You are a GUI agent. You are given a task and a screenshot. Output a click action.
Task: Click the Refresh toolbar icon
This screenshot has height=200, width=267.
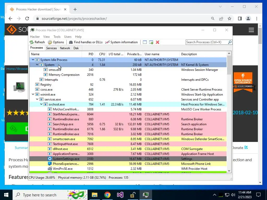(32, 42)
